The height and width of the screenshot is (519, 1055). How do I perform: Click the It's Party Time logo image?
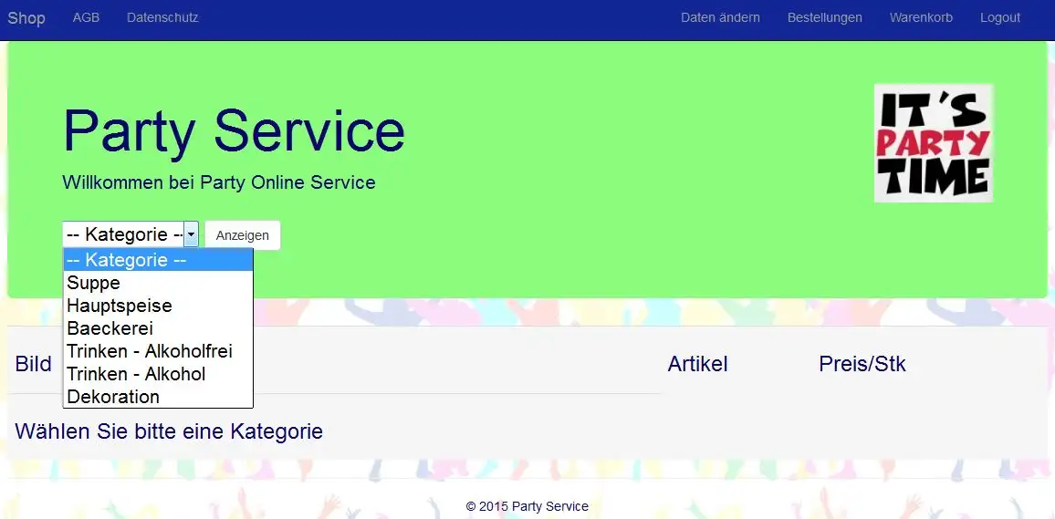point(934,142)
